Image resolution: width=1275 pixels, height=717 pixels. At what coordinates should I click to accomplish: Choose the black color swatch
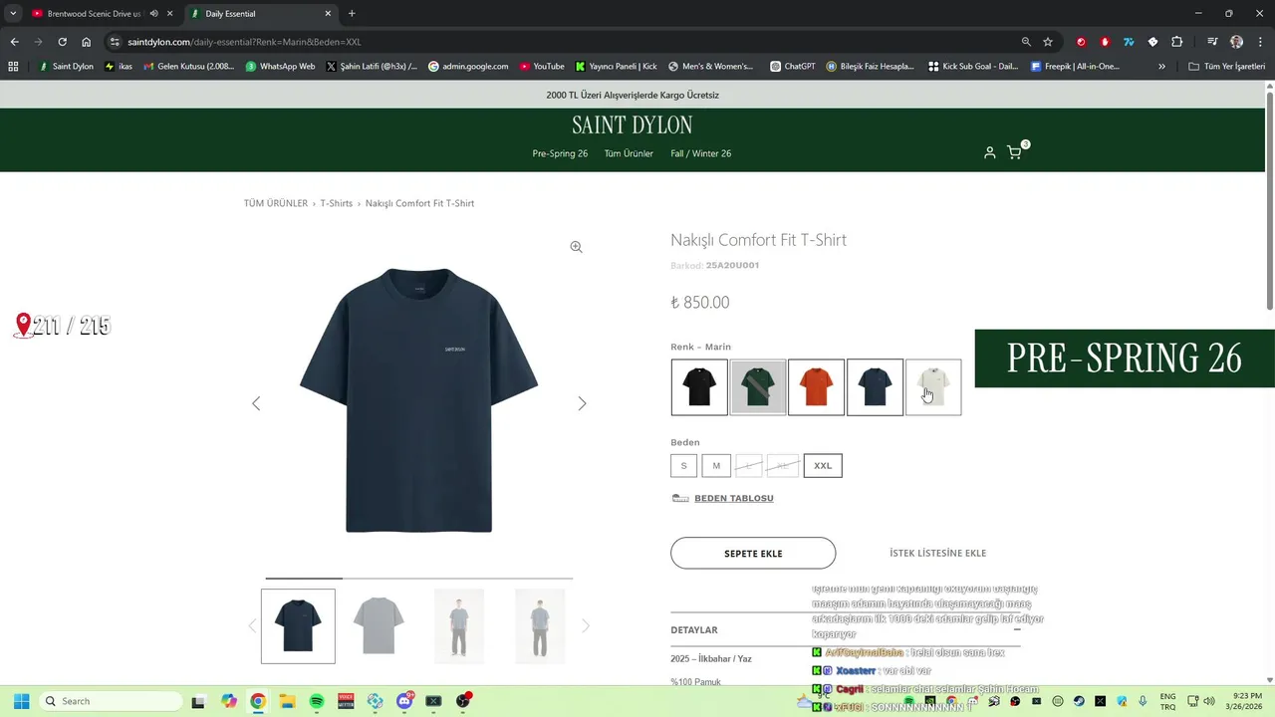[699, 387]
